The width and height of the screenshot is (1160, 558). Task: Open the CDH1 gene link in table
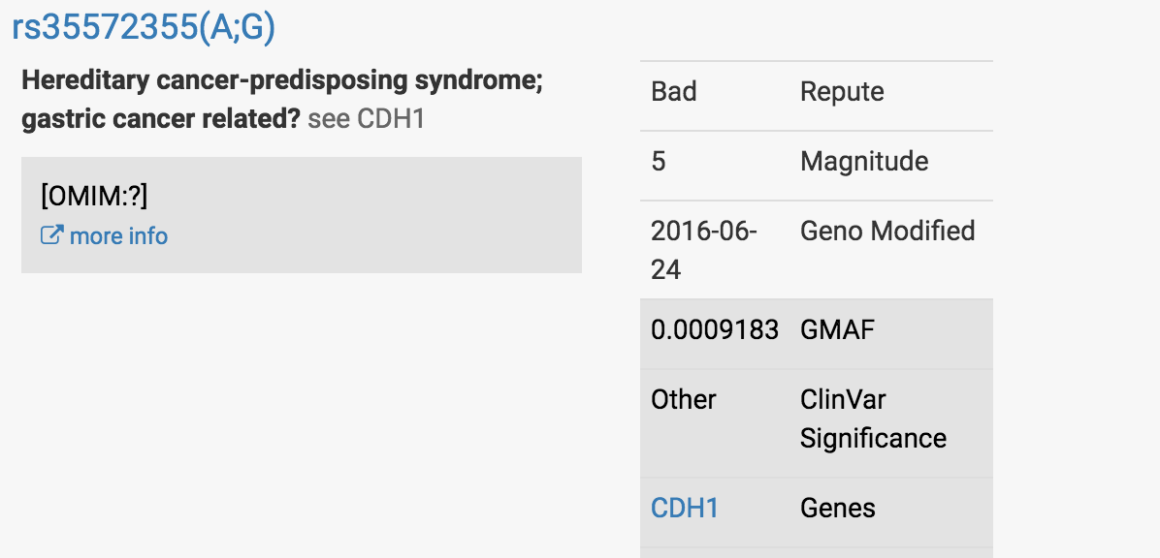(685, 509)
